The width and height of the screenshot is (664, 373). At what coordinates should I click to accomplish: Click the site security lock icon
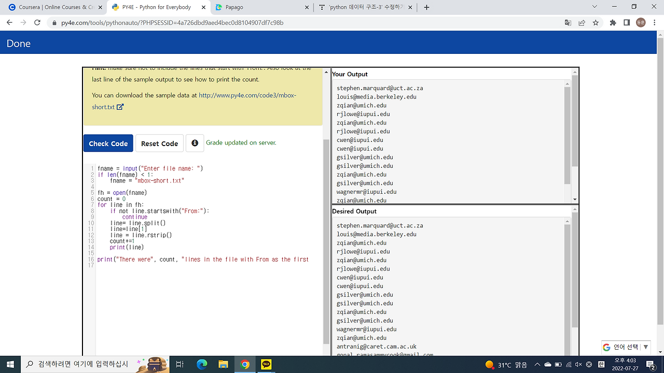54,22
